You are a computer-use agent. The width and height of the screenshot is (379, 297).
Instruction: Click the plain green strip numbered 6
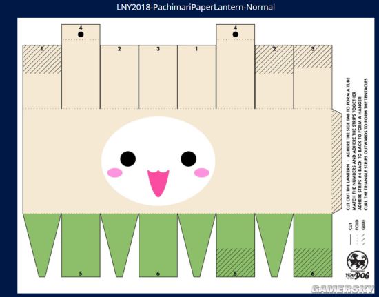coord(158,245)
